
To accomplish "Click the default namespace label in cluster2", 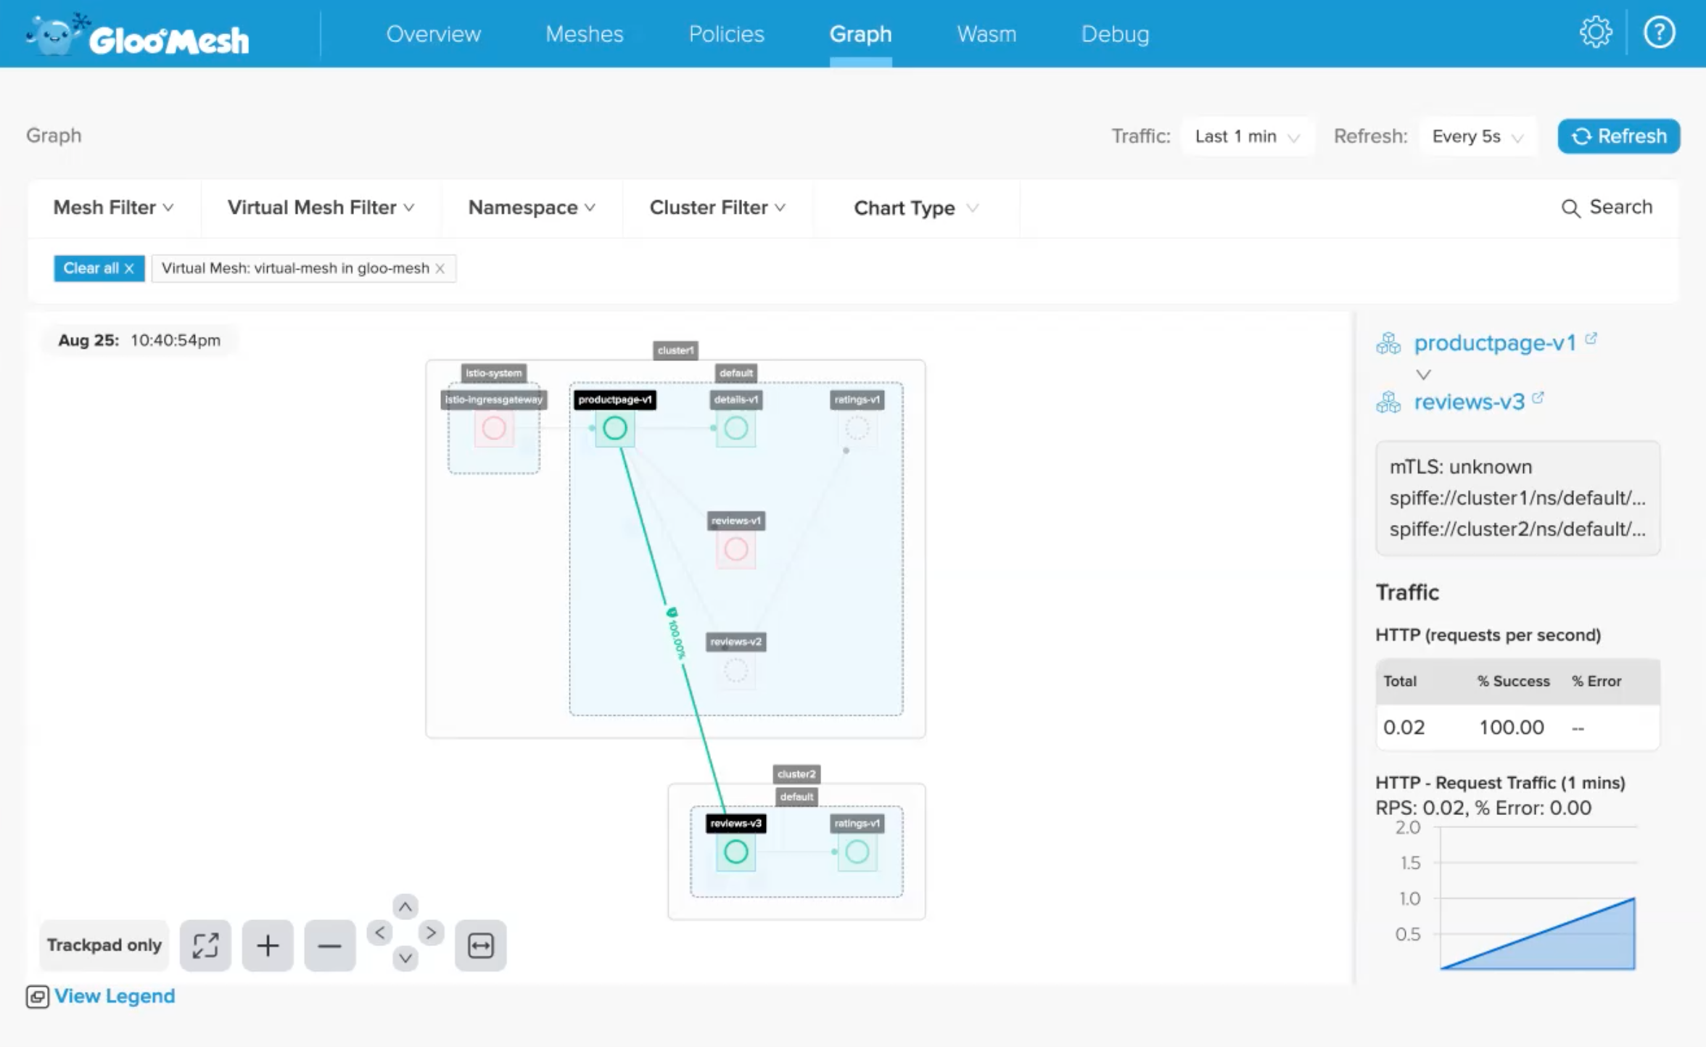I will 796,797.
